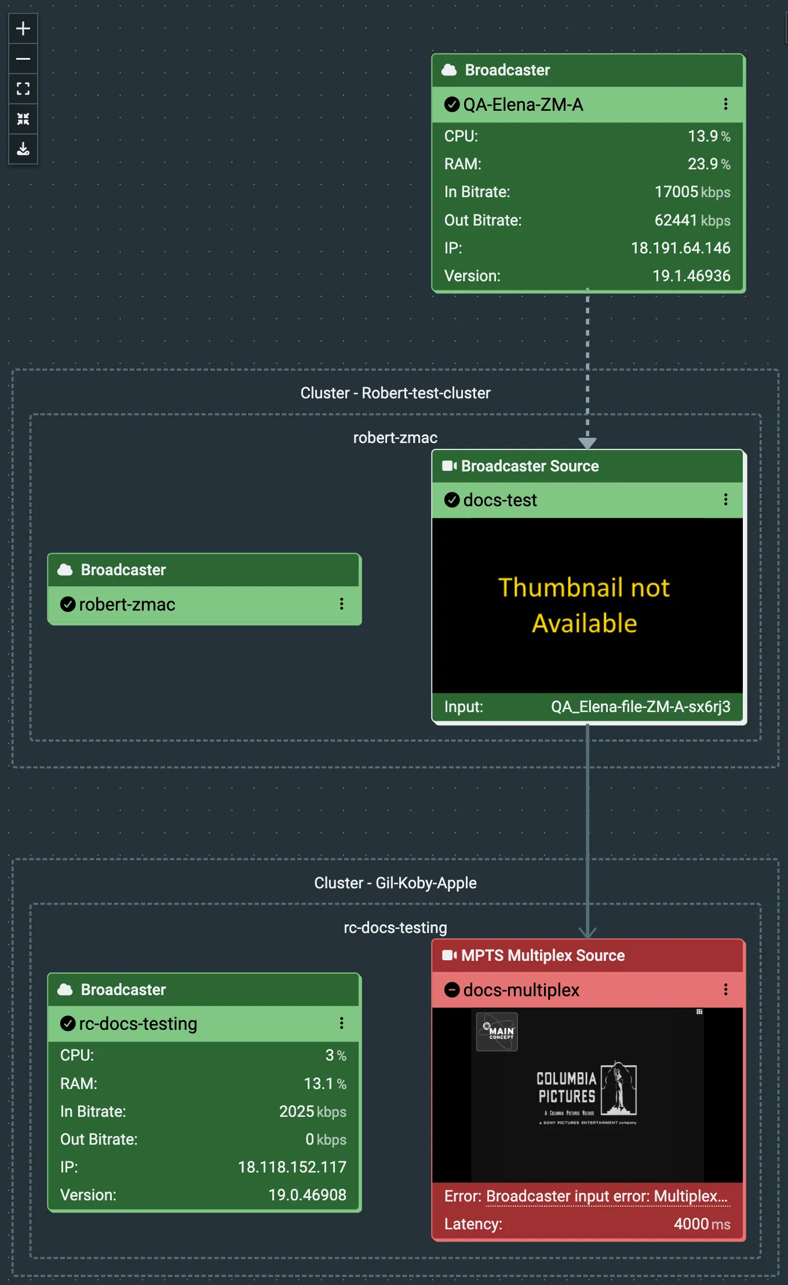Click the cloud icon on the top Broadcaster card
788x1285 pixels.
449,70
